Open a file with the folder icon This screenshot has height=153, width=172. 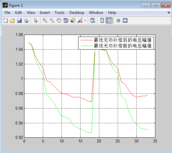tap(12, 20)
